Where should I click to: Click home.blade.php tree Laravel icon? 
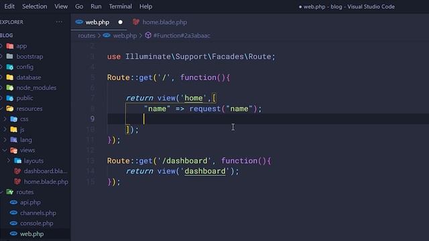point(17,181)
